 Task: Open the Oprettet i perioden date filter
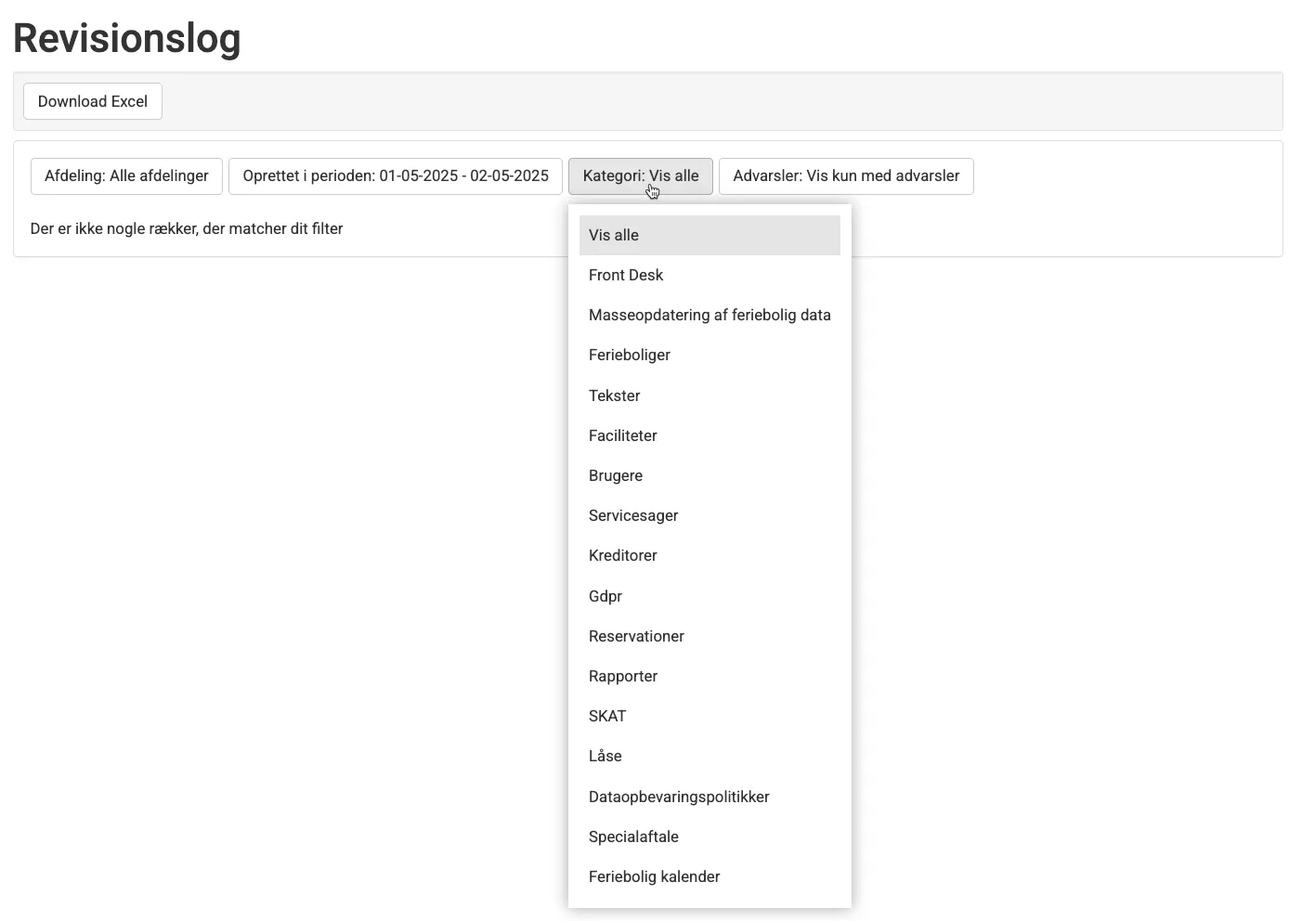tap(396, 175)
